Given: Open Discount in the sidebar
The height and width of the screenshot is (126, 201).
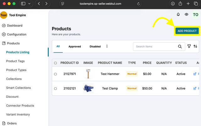Looking at the screenshot, I should pyautogui.click(x=12, y=96).
